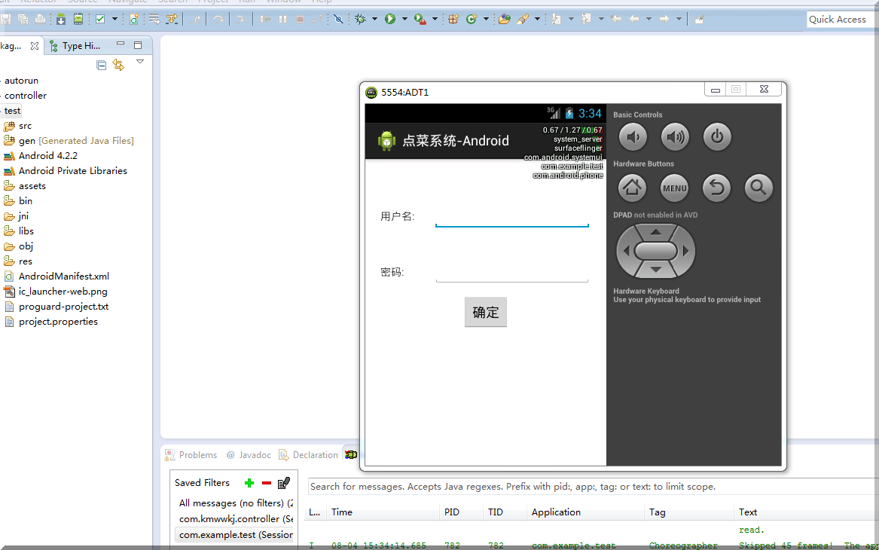Raise volume with the emulator volume up button
The height and width of the screenshot is (550, 879).
coord(675,137)
